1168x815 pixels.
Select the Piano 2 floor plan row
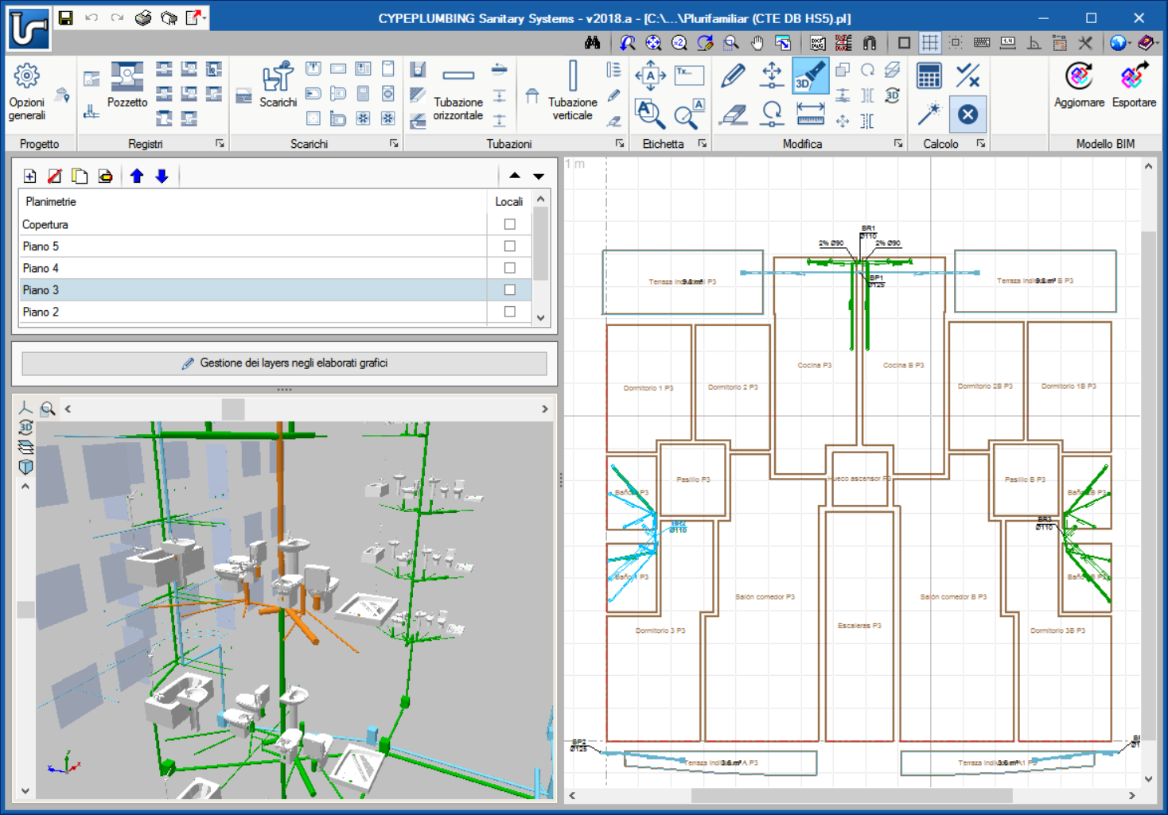pyautogui.click(x=253, y=312)
